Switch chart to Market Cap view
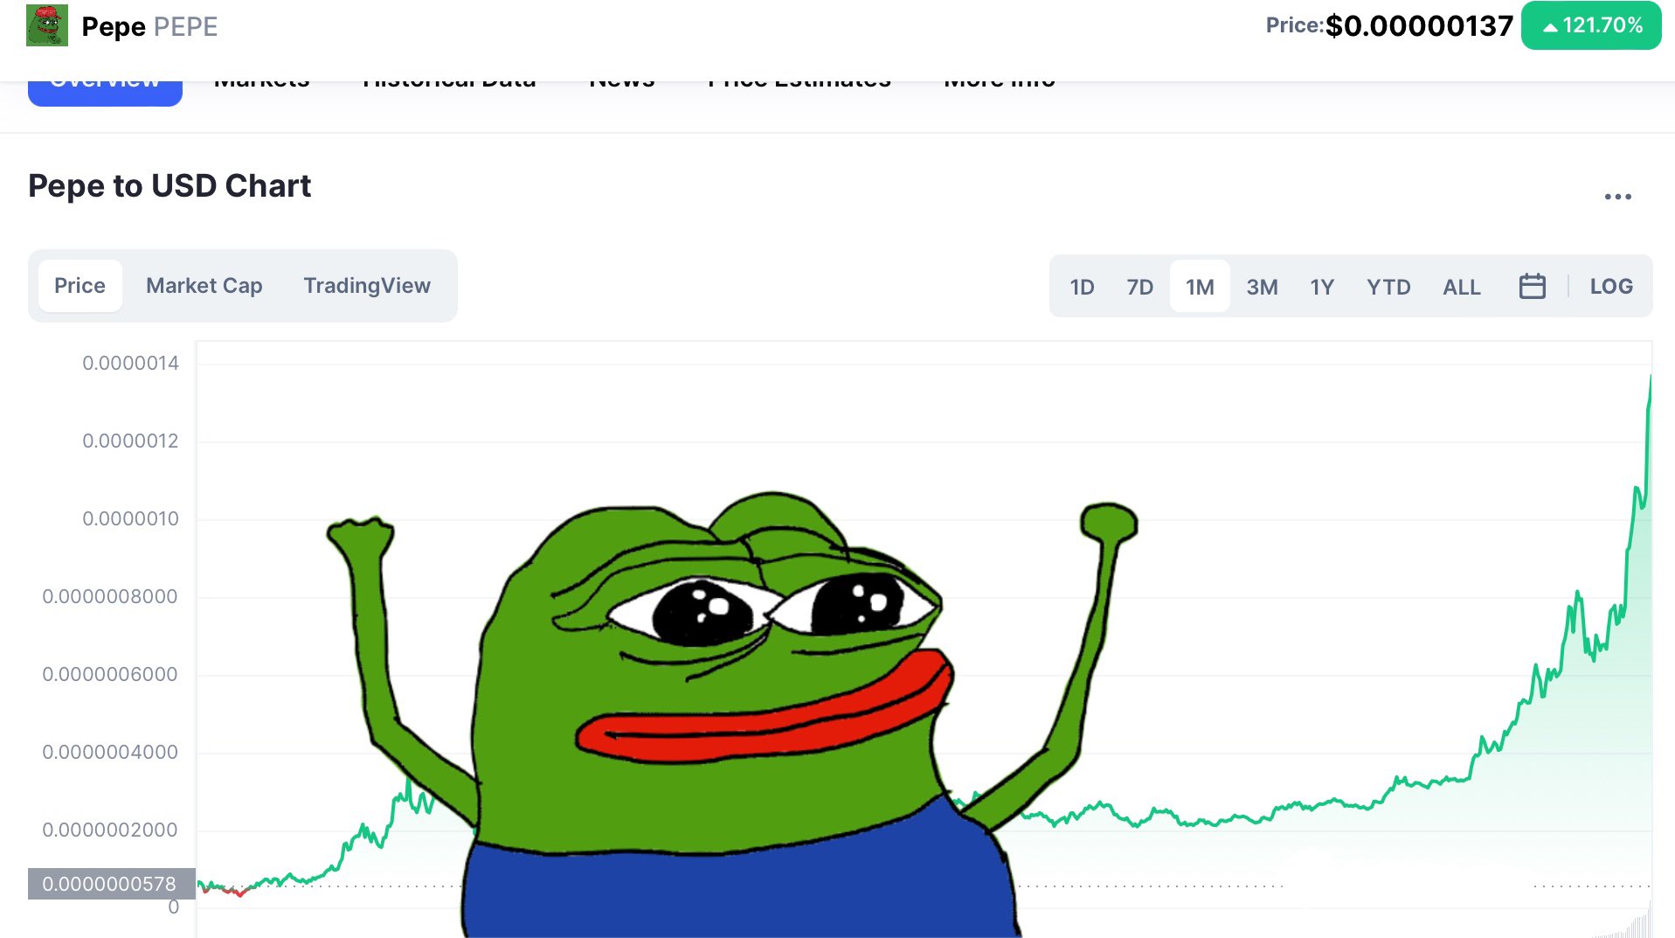Image resolution: width=1675 pixels, height=938 pixels. 204,286
